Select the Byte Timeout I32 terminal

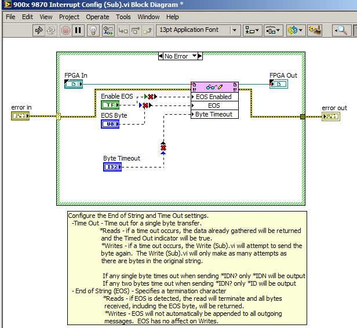pyautogui.click(x=112, y=167)
